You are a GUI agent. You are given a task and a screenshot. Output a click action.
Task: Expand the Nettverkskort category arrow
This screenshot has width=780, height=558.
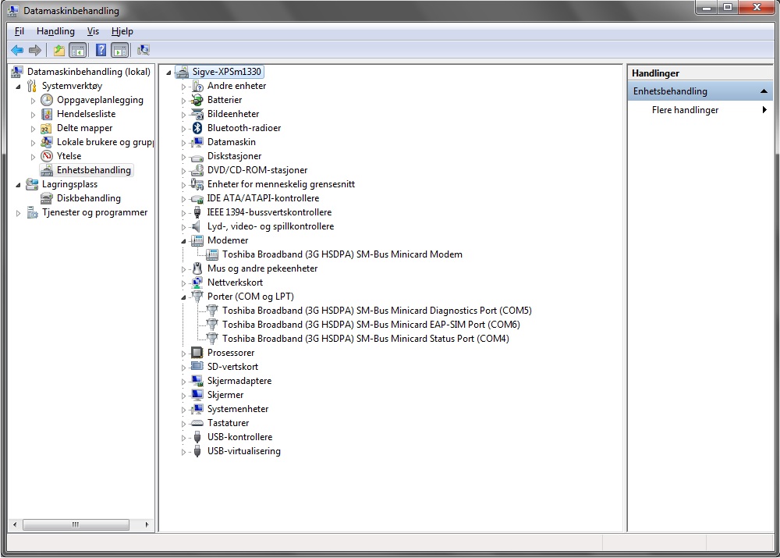click(183, 283)
